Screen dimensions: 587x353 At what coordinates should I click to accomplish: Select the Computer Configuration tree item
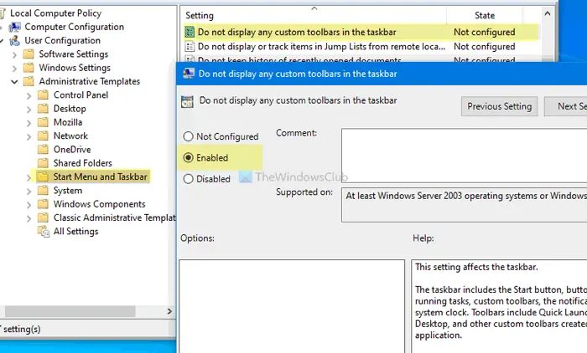[x=74, y=27]
